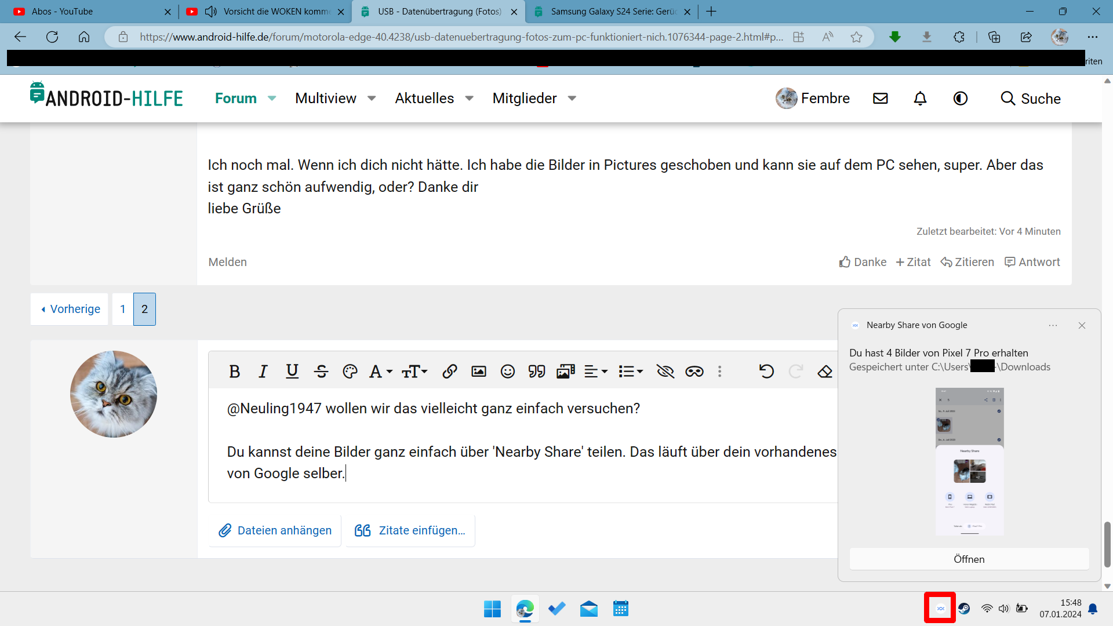This screenshot has height=626, width=1113.
Task: Open Mail app from taskbar
Action: click(x=589, y=609)
